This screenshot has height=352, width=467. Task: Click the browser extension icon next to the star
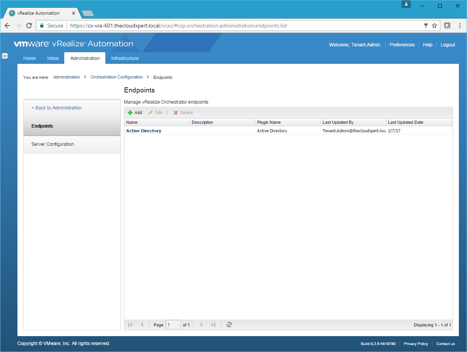click(x=447, y=26)
